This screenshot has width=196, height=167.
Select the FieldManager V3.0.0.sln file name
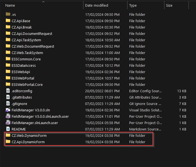31,110
